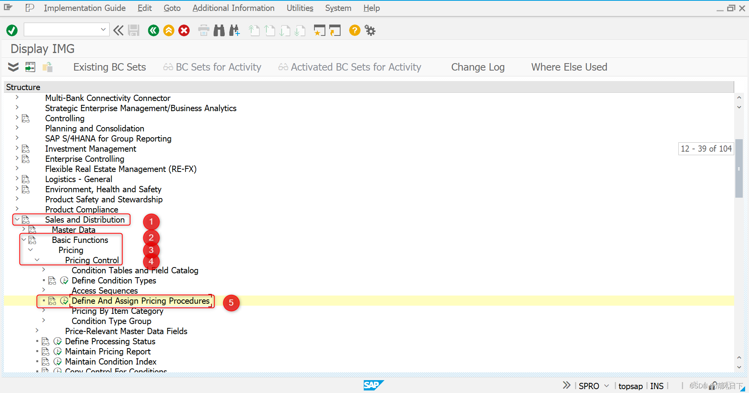Open the Implementation Guide menu
The image size is (749, 393).
tap(85, 8)
